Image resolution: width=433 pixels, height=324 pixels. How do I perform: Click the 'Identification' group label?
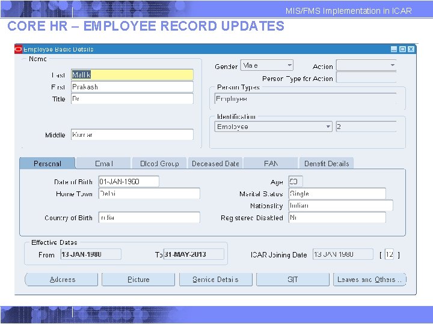tap(236, 116)
